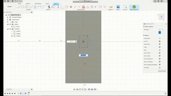Screen dimensions: 171x96
Task: Select the Line tool in Create
Action: 18,7
